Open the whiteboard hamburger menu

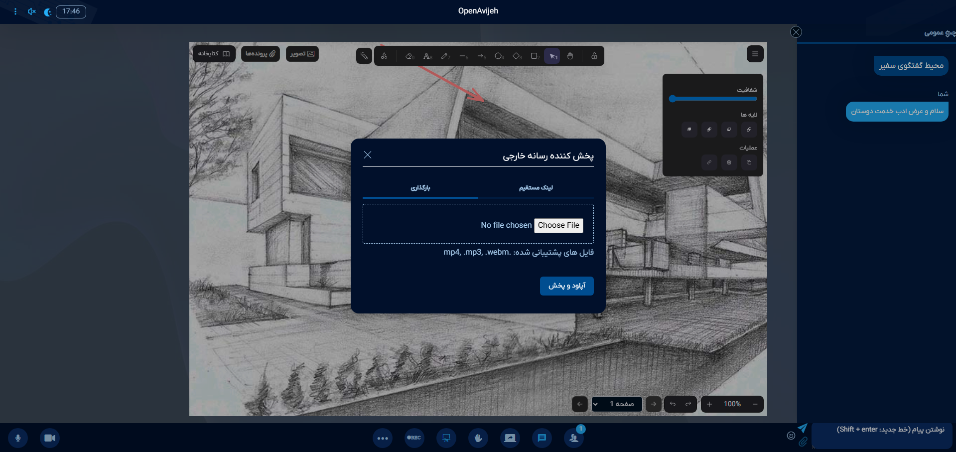click(x=755, y=54)
